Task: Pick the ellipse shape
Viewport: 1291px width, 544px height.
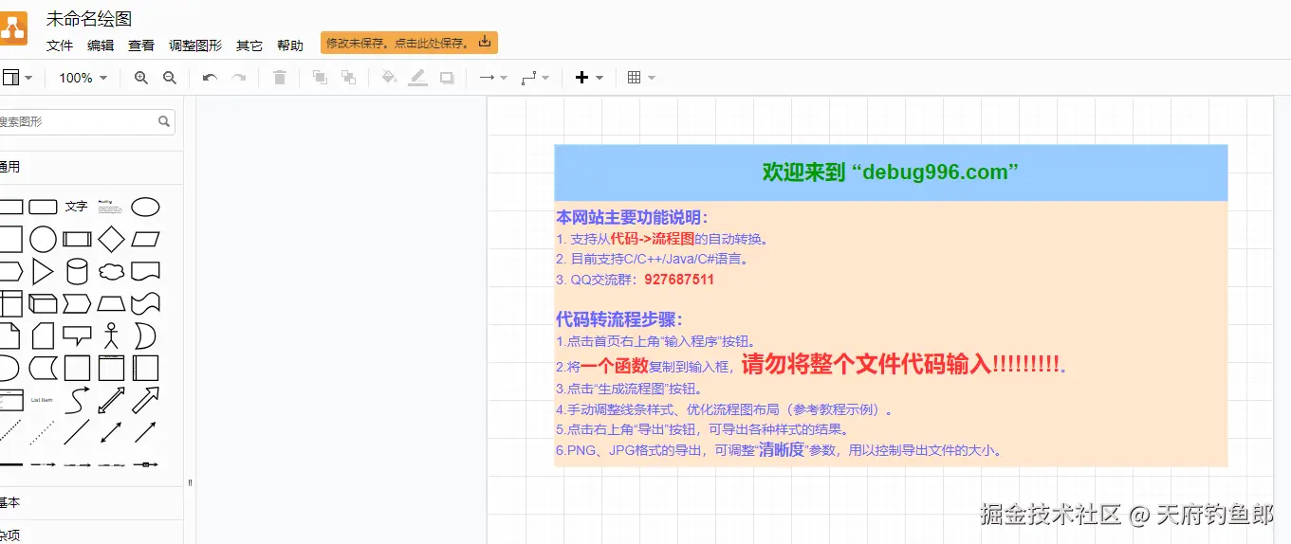Action: (x=145, y=207)
